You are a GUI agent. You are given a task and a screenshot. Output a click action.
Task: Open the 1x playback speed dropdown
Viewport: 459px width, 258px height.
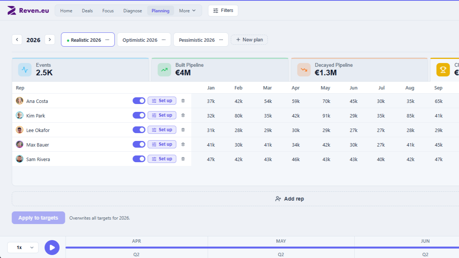[23, 248]
